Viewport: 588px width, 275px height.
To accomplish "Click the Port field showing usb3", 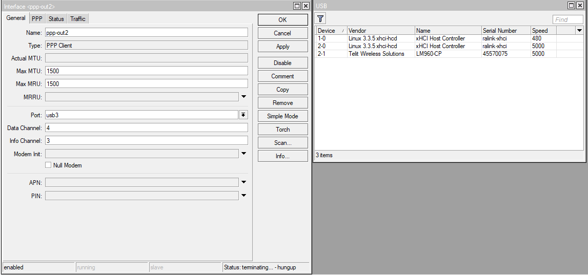I will pos(142,115).
